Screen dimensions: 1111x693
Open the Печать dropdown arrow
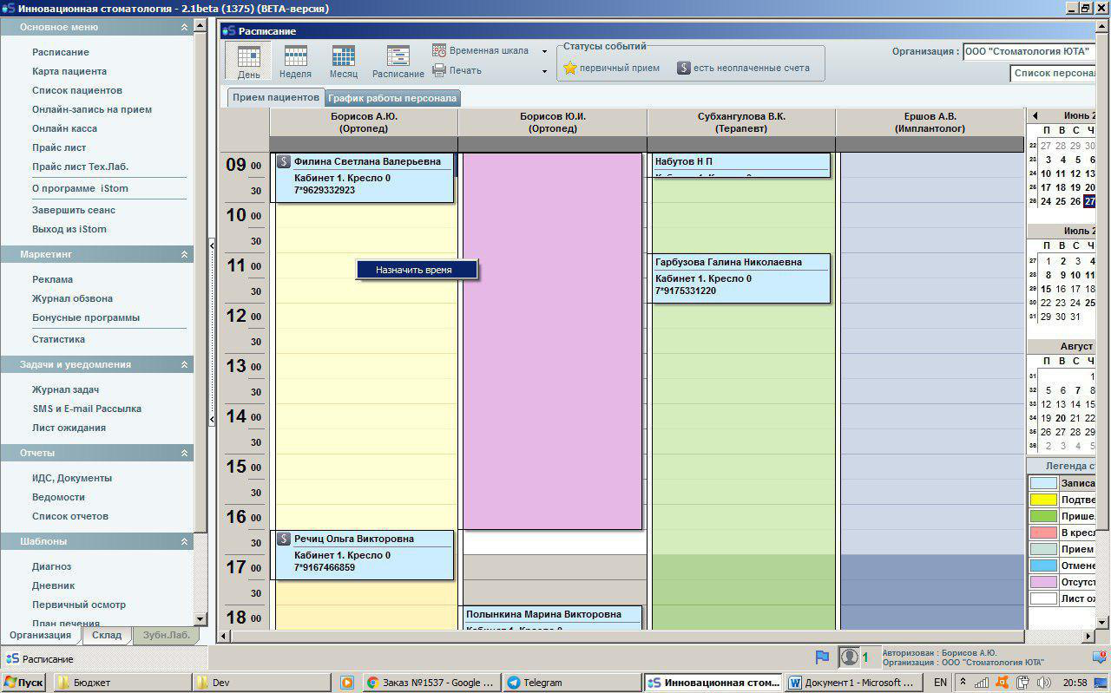point(544,71)
